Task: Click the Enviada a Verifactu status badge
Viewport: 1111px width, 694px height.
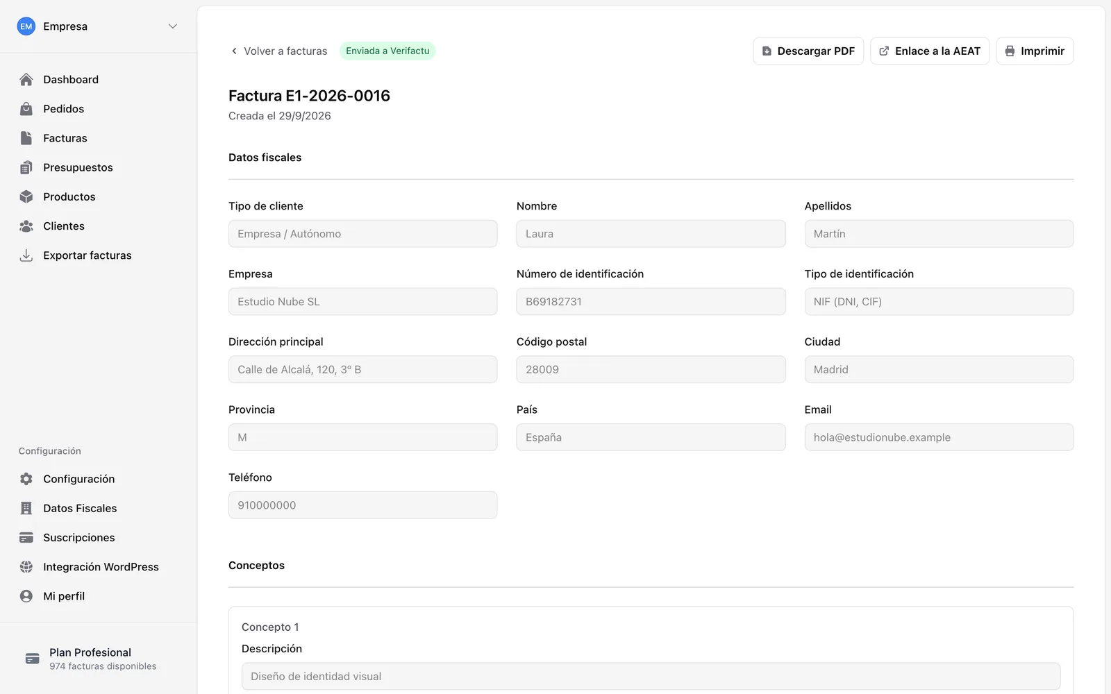Action: point(387,51)
